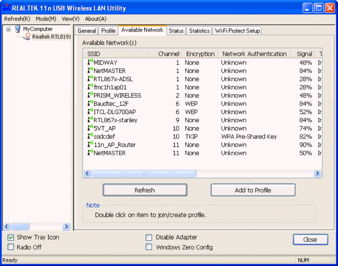The height and width of the screenshot is (266, 338).
Task: Select the RTL867x-ADSL network name
Action: (113, 79)
